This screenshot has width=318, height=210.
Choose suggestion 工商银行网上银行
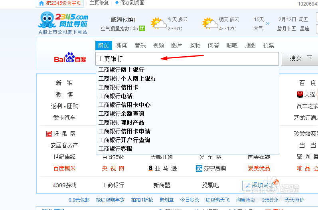[188, 70]
